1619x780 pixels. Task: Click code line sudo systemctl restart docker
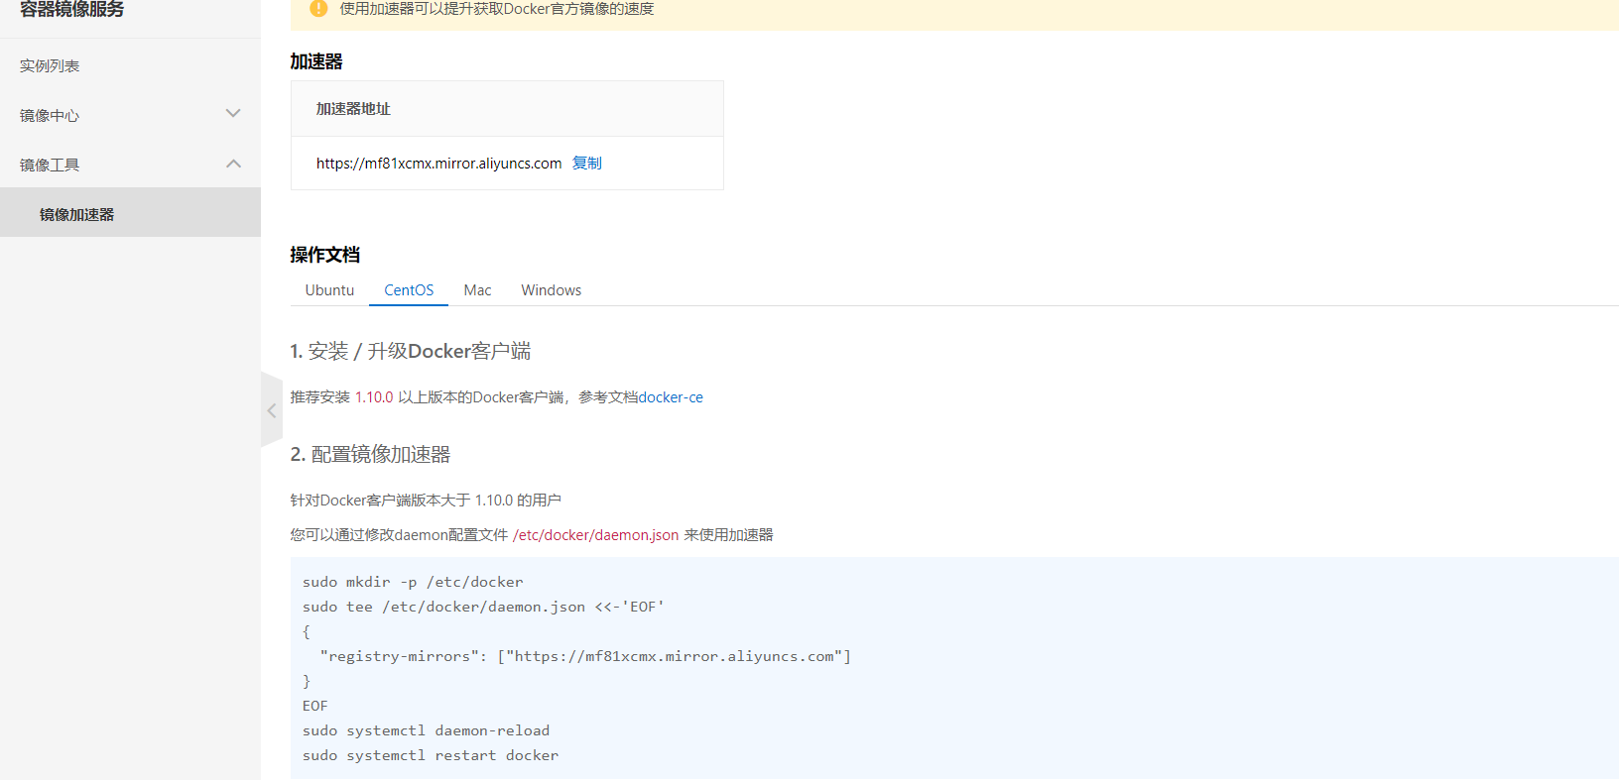click(431, 755)
